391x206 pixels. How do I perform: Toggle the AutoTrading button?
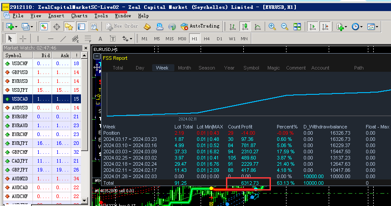point(200,26)
